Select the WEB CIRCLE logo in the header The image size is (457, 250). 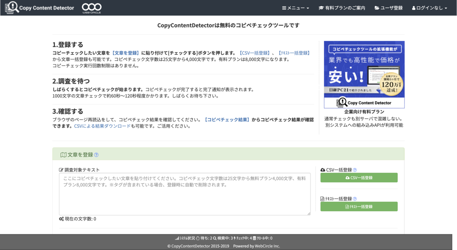tap(91, 8)
